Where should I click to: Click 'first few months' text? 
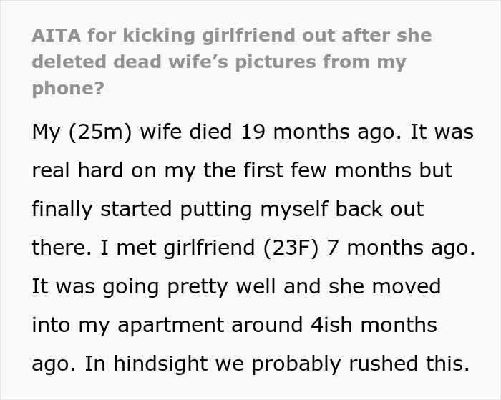point(327,170)
